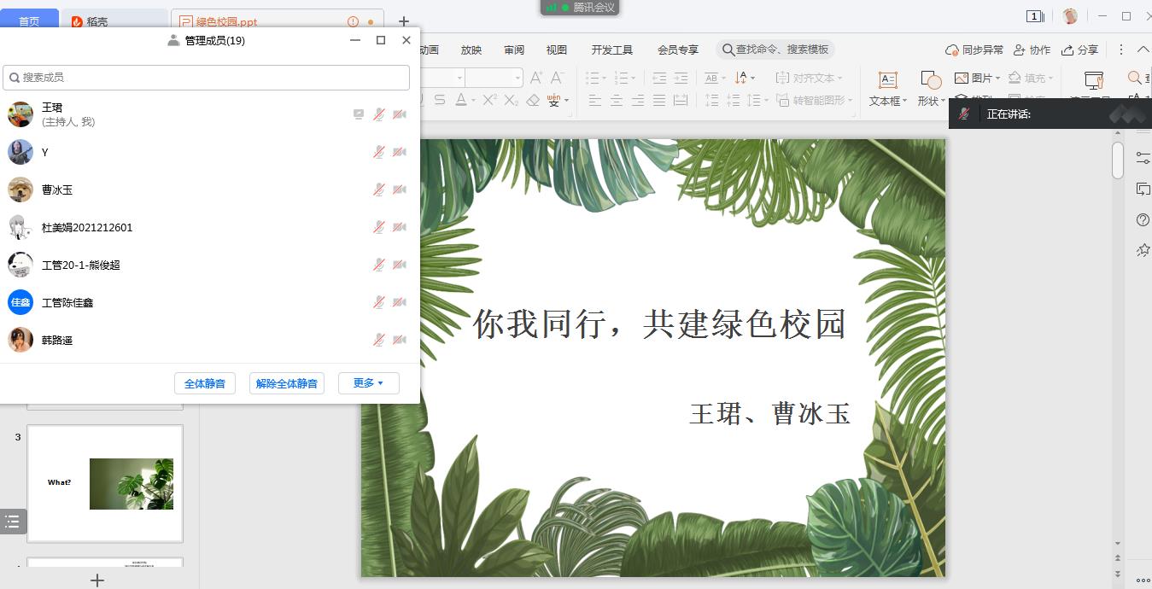Image resolution: width=1152 pixels, height=589 pixels.
Task: Decrease the paragraph indent
Action: point(659,78)
